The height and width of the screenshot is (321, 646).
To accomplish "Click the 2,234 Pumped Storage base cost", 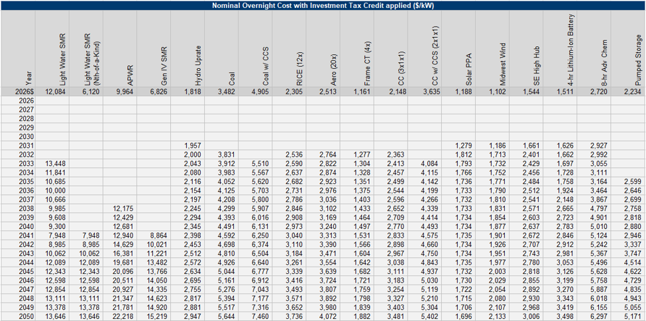I will [633, 92].
